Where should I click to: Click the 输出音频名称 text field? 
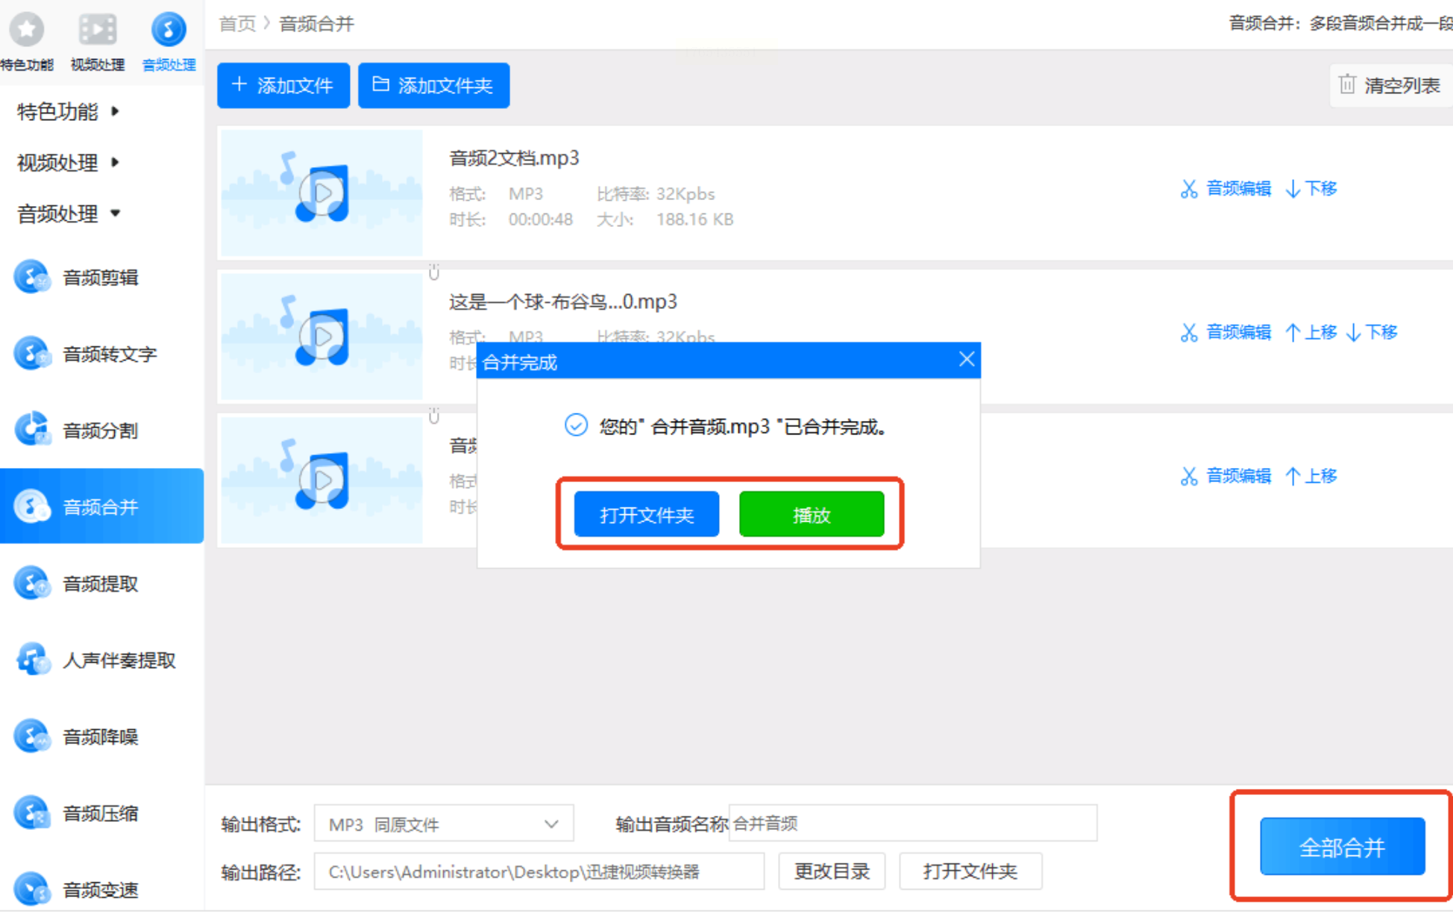click(911, 823)
